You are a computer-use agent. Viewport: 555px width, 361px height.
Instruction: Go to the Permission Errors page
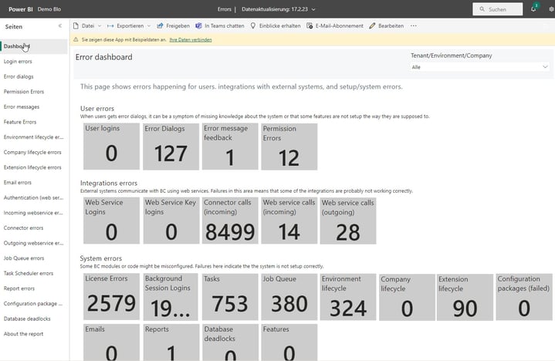[24, 92]
